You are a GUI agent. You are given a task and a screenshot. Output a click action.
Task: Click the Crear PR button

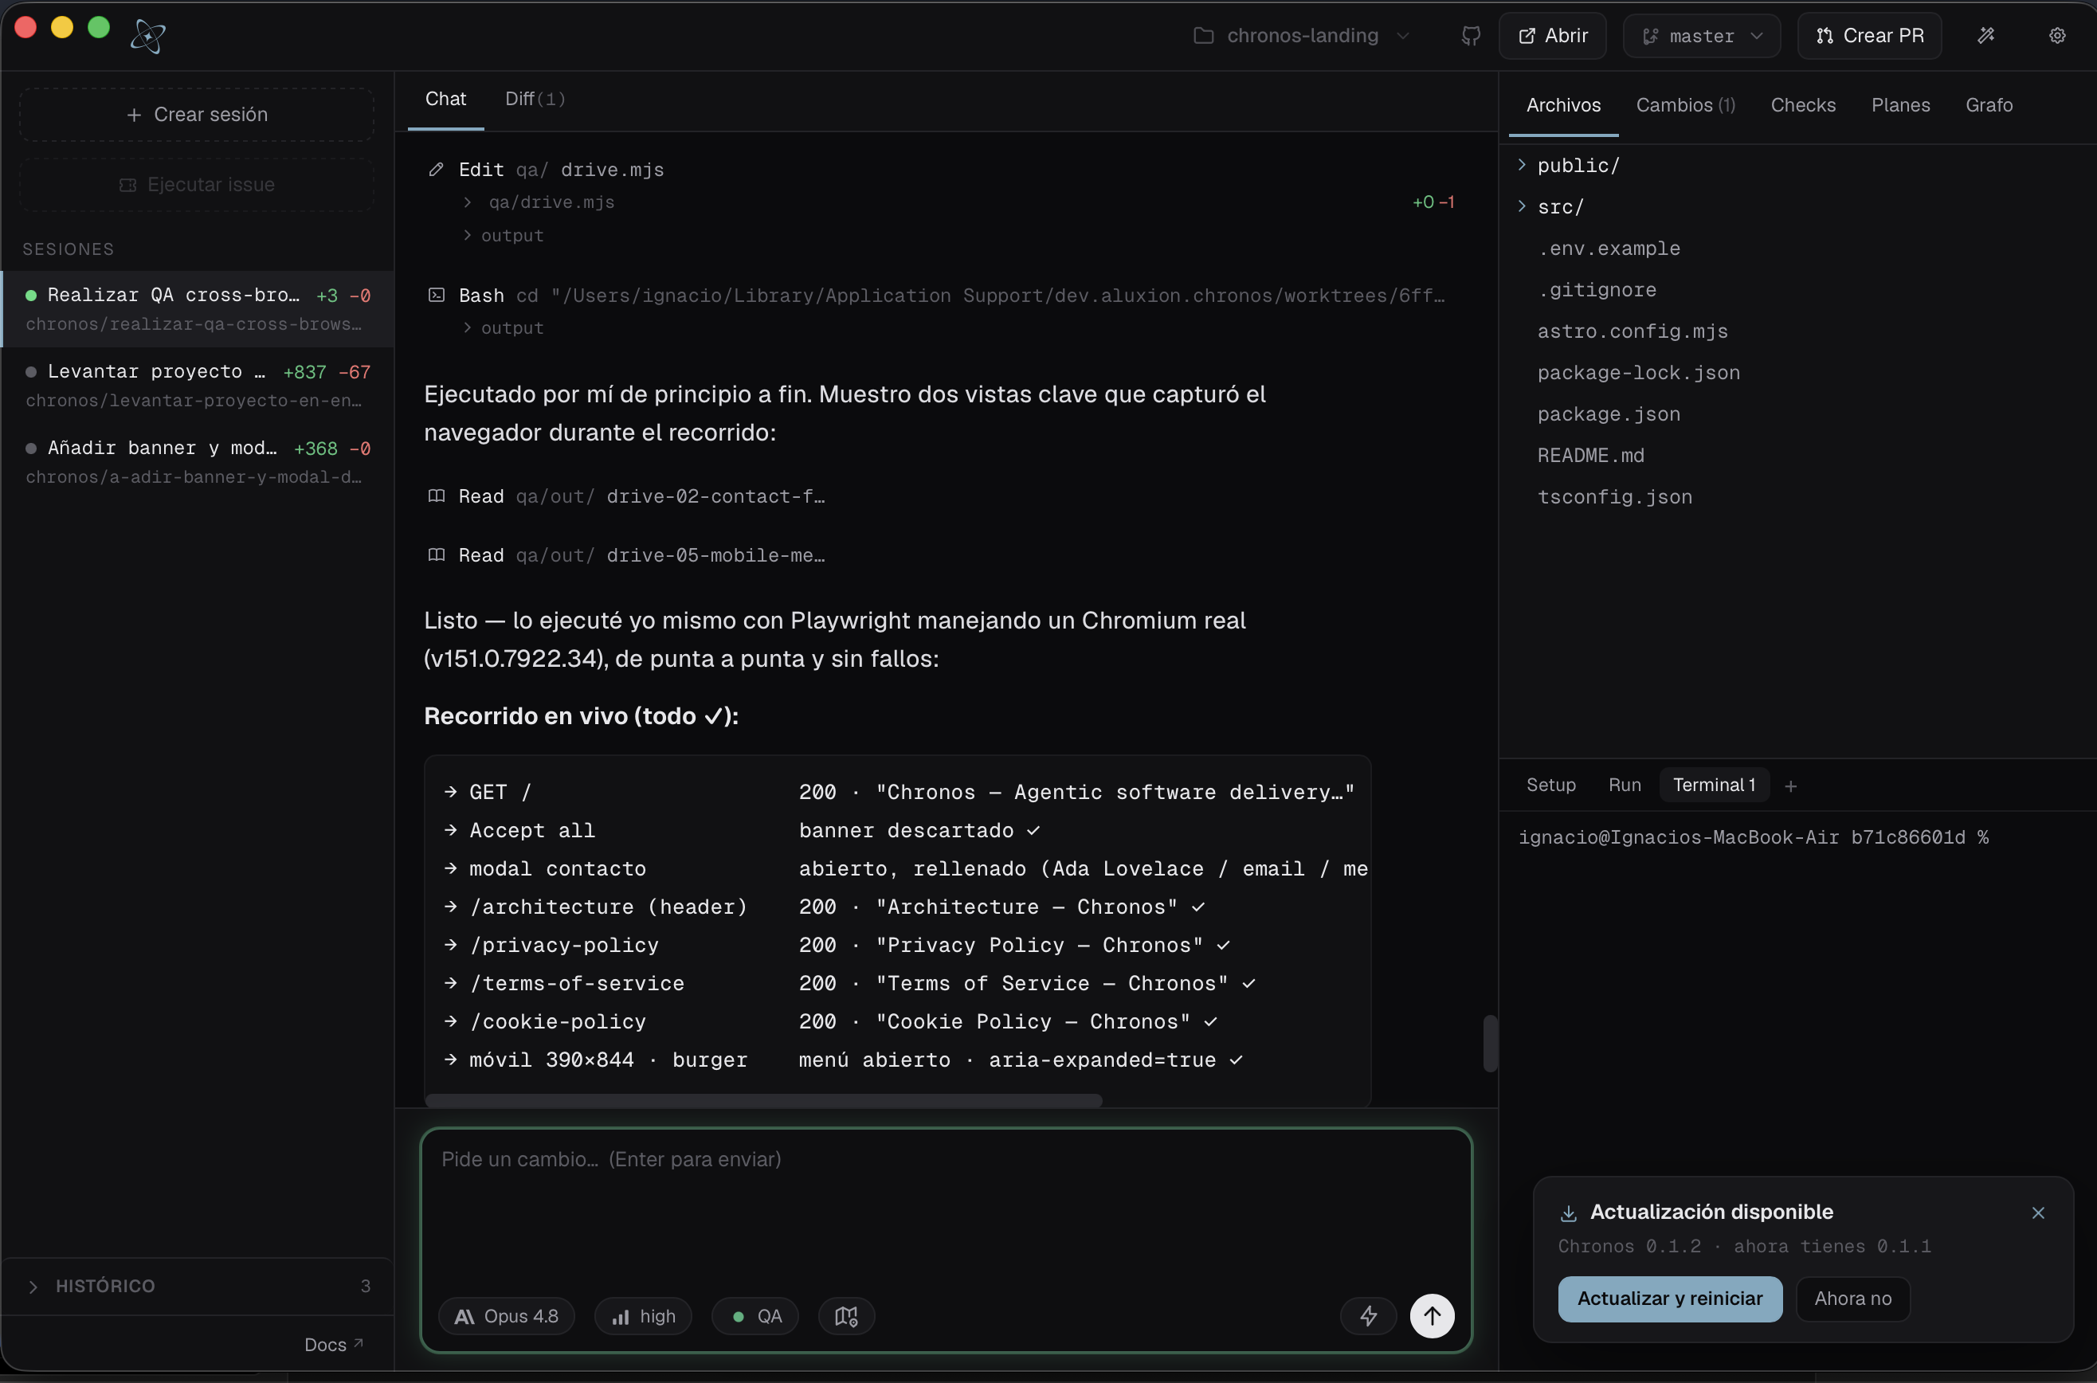pyautogui.click(x=1869, y=36)
